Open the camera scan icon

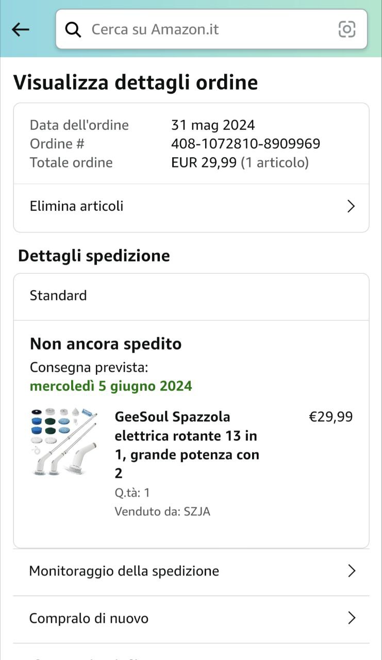(347, 29)
